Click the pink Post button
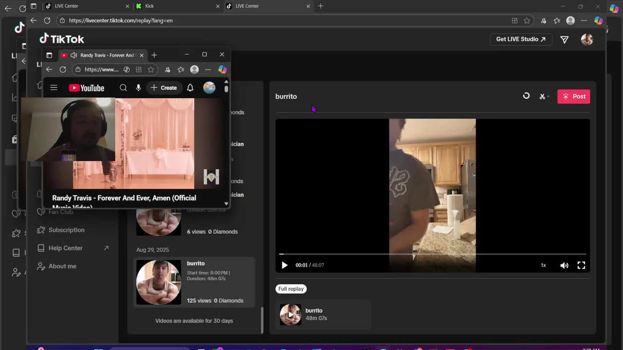Screen dimensions: 623x350 pos(574,96)
